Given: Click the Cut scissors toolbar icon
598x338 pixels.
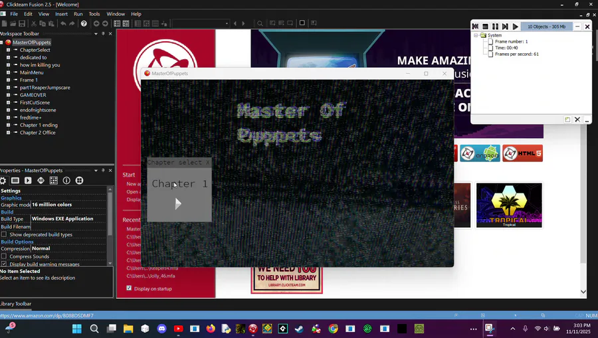Looking at the screenshot, I should 34,24.
